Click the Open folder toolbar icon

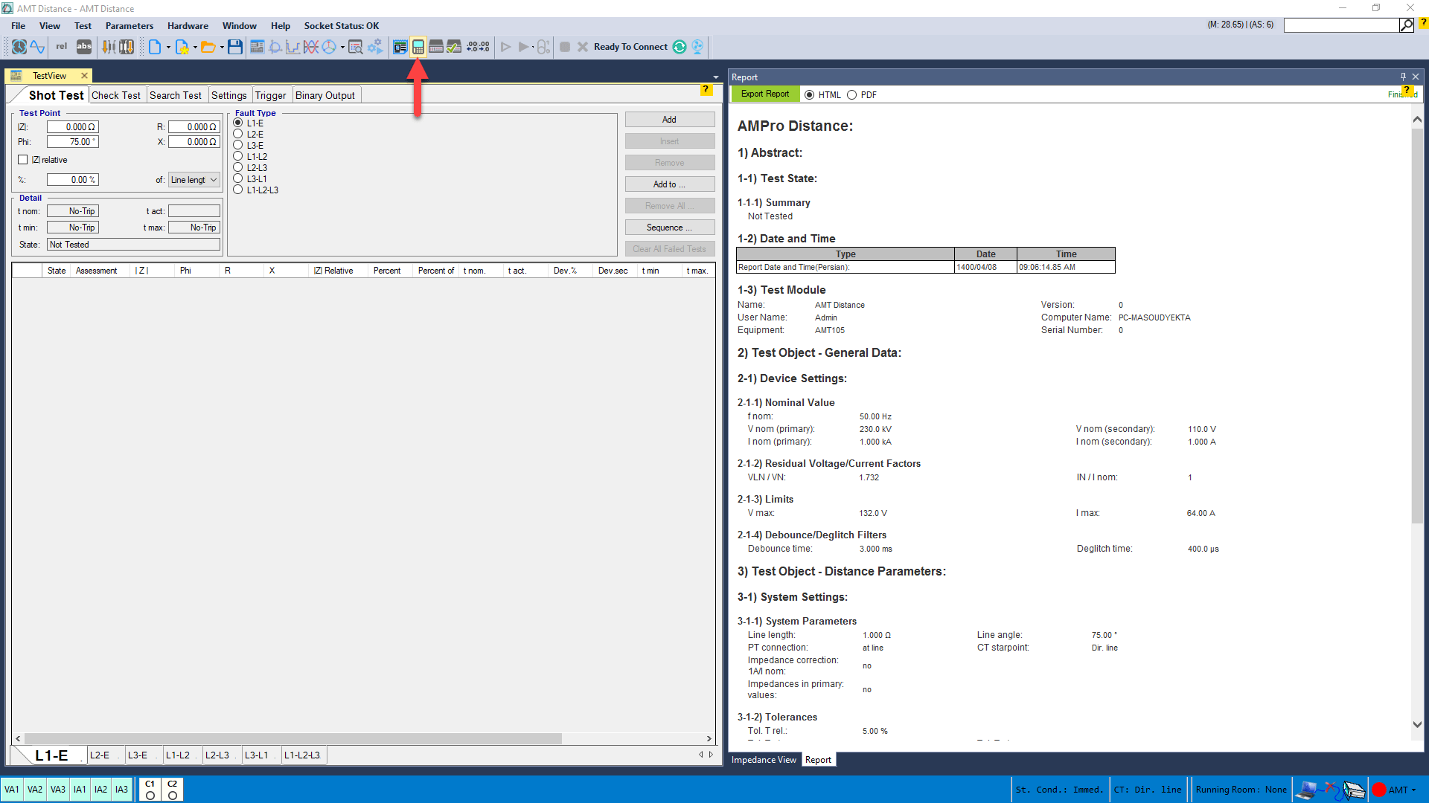[208, 47]
